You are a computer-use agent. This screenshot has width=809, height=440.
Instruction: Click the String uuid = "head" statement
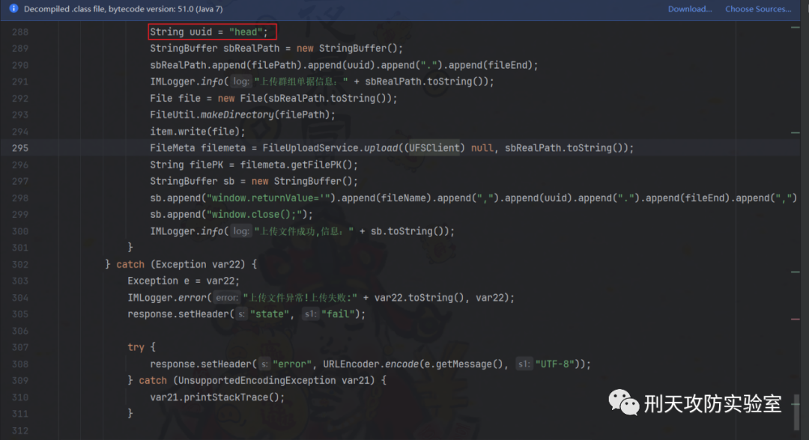pos(209,32)
